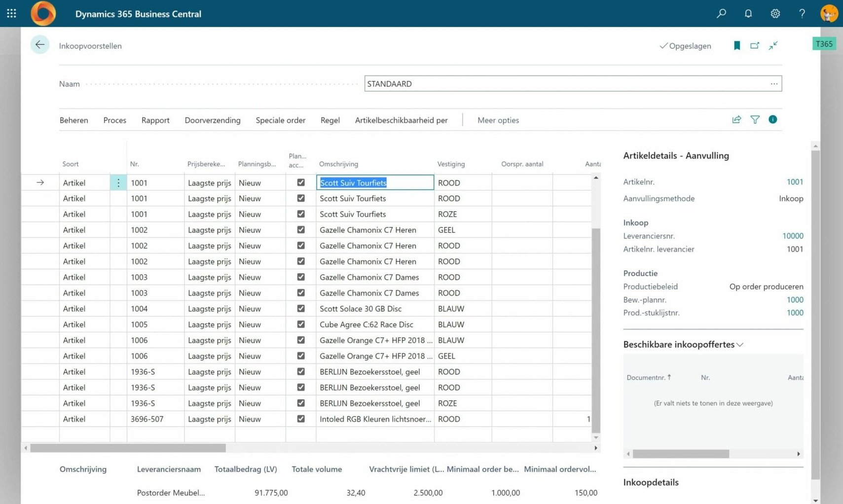This screenshot has height=504, width=843.
Task: Open the page in a new window
Action: coord(755,45)
